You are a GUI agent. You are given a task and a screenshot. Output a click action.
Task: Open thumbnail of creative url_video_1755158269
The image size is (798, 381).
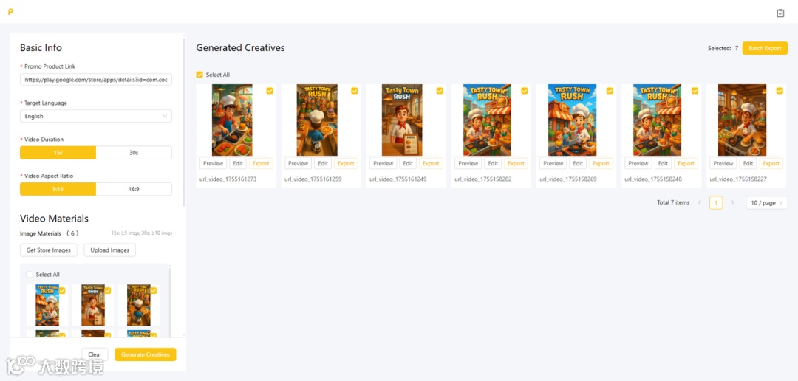click(572, 120)
